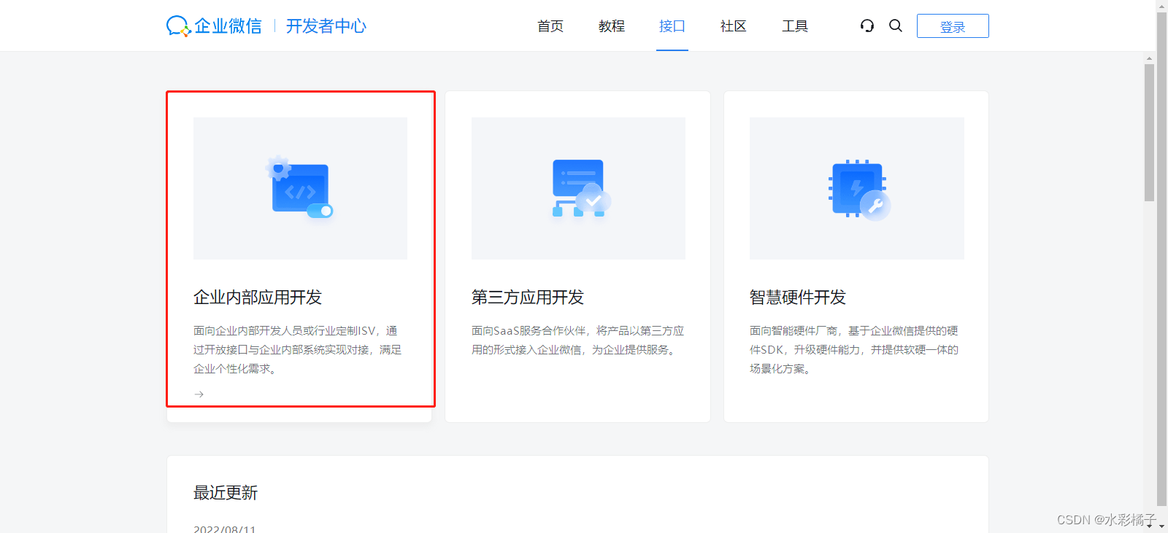Click the headset customer support icon
The image size is (1168, 533).
pyautogui.click(x=867, y=26)
